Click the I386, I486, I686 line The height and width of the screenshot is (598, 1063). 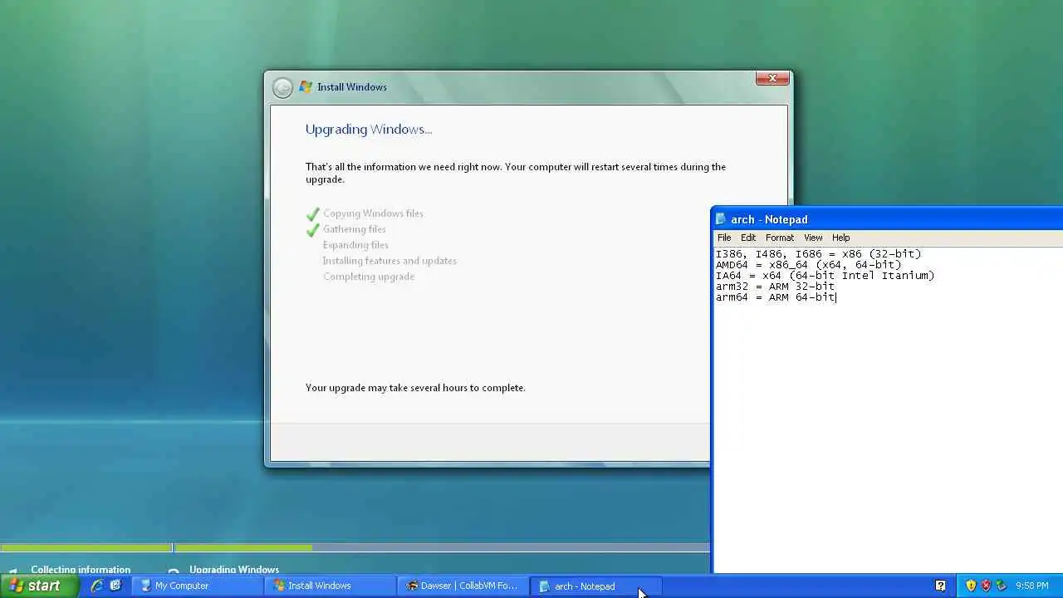point(818,254)
